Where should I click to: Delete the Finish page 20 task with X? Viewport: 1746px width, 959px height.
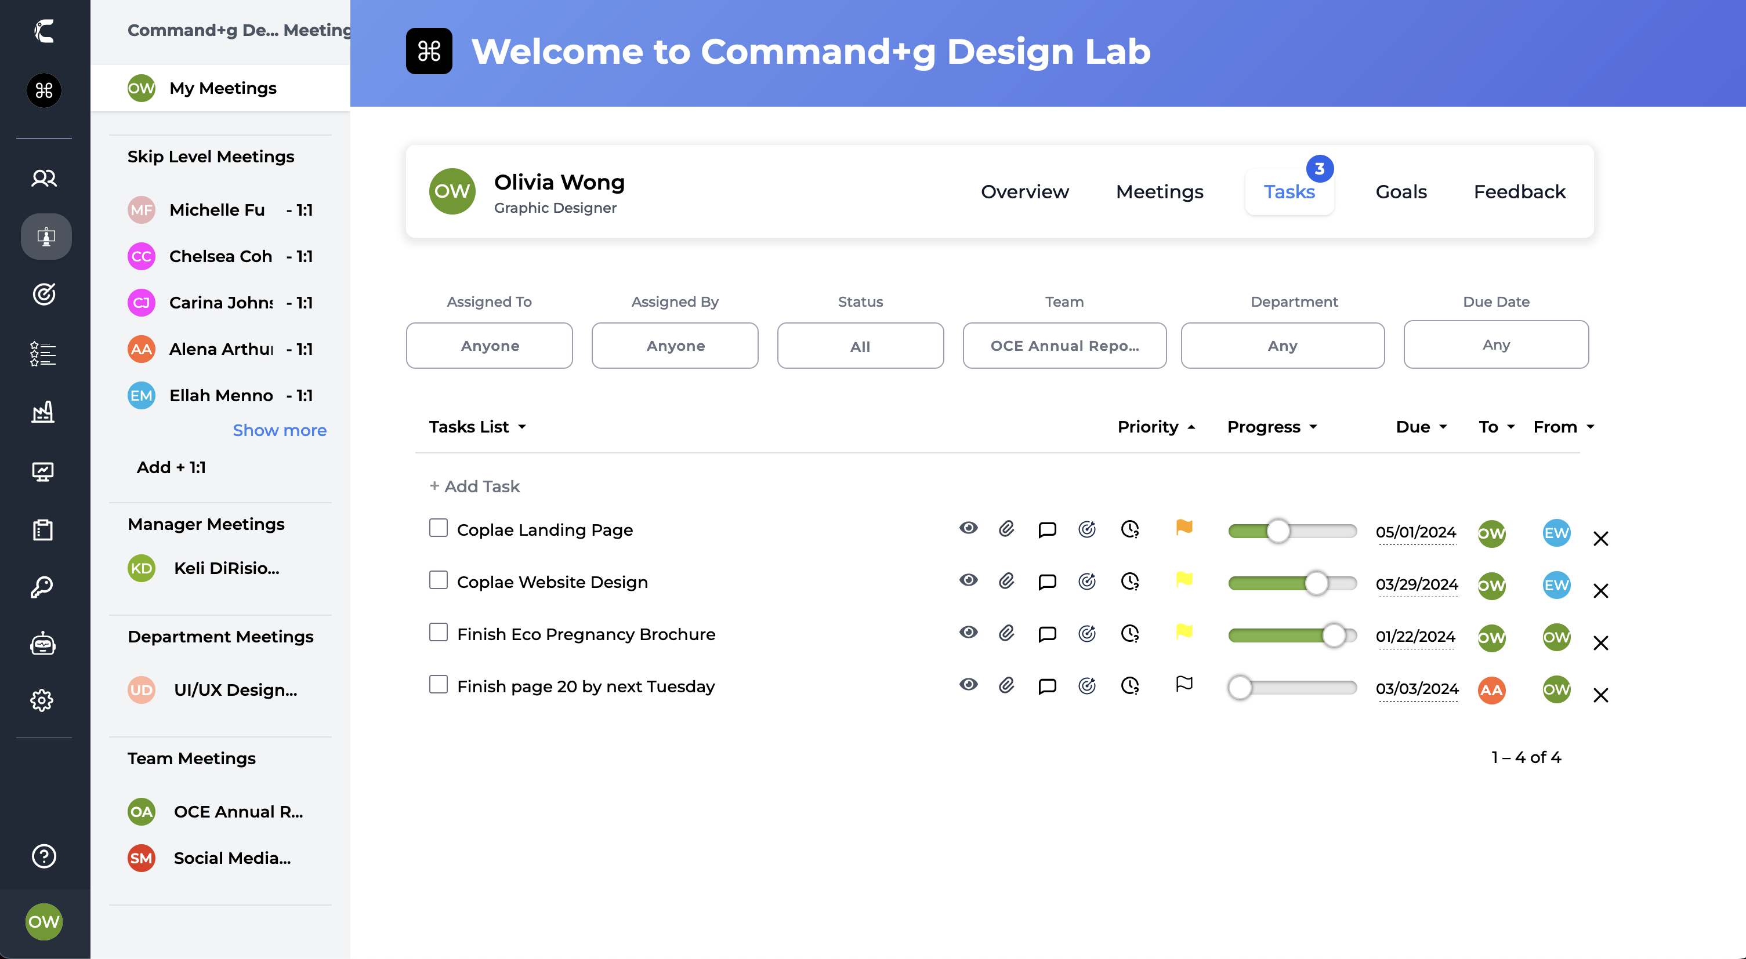click(1601, 696)
